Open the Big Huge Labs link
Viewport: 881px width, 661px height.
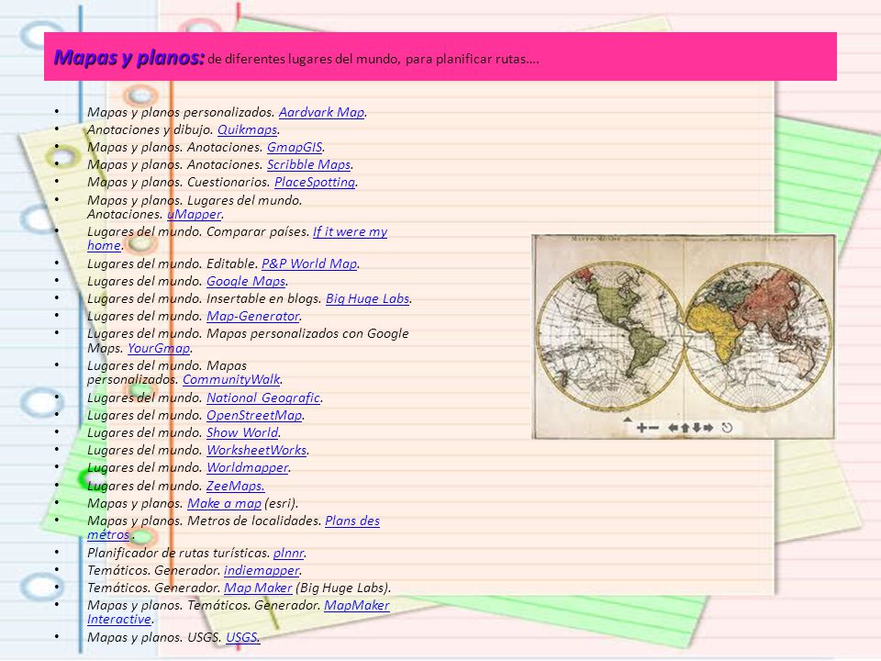click(x=367, y=298)
